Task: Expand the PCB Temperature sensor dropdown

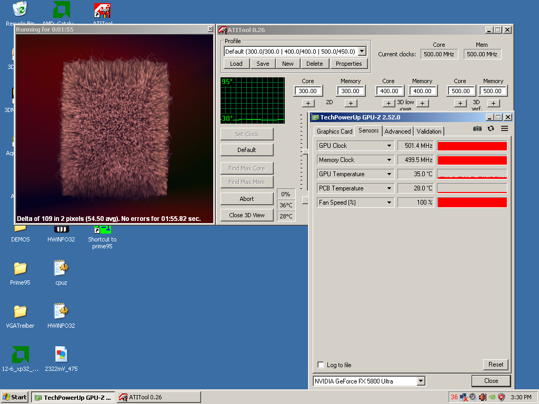Action: point(389,188)
